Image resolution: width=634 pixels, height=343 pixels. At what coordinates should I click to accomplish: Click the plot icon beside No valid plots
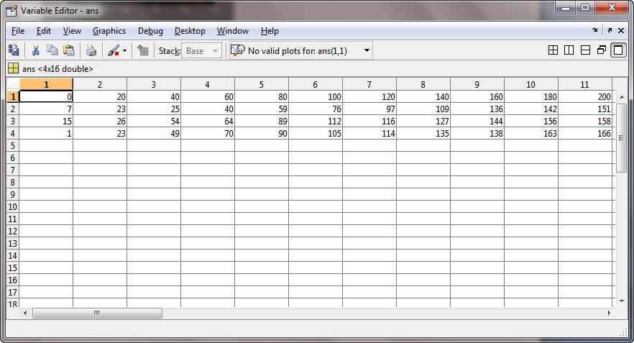tap(237, 50)
